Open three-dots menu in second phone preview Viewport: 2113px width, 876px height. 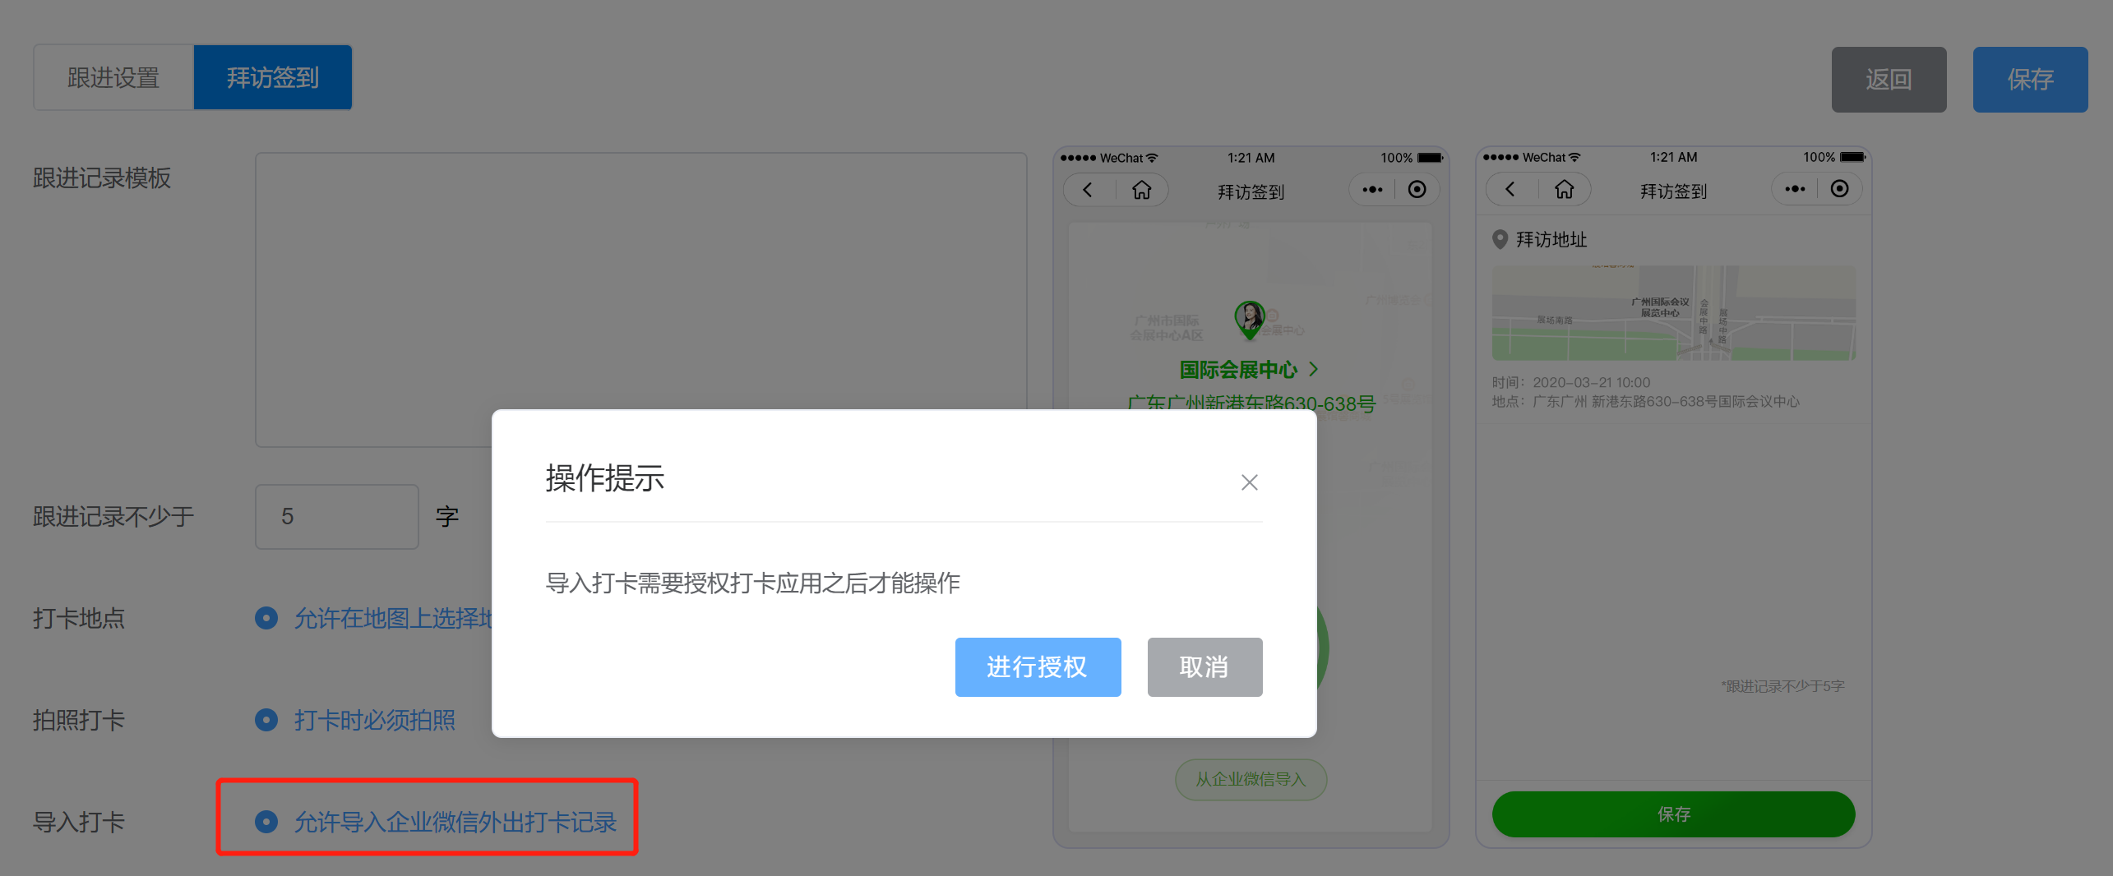pos(1795,189)
